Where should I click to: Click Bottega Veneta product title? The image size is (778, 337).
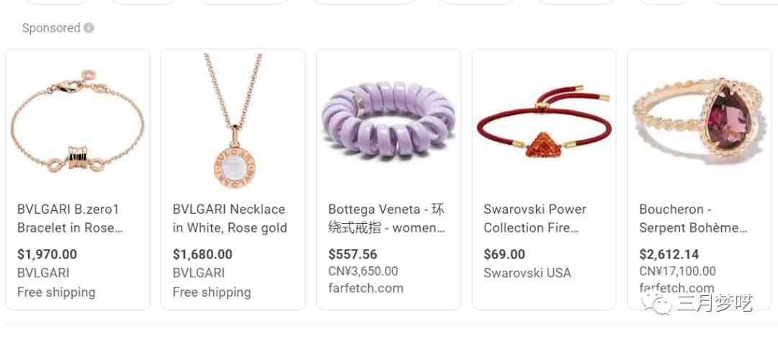[x=387, y=219]
